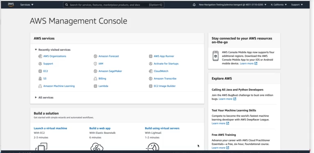Screen dimensions: 314x153
Task: Click the EC2 service icon
Action: tap(40, 71)
